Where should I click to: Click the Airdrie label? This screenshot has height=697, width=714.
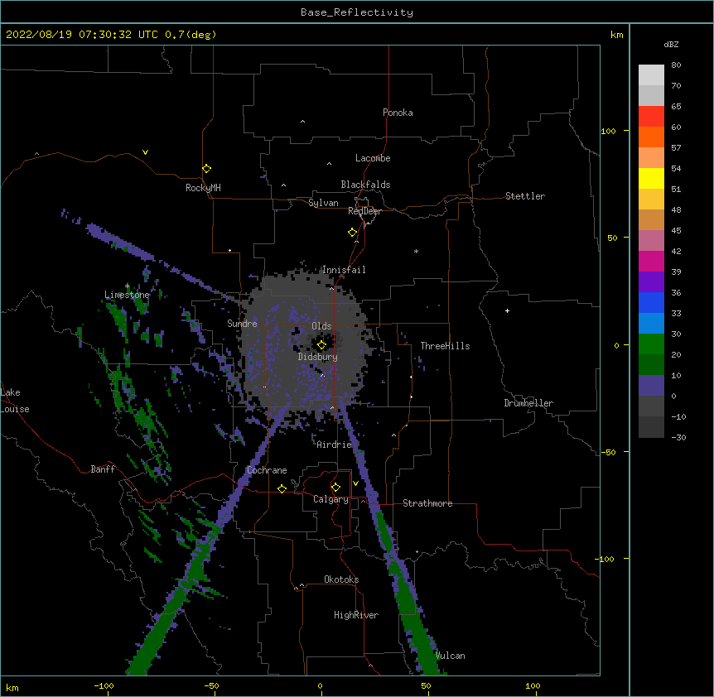pos(335,445)
